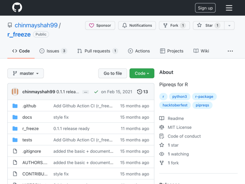
Task: Open the 0.1.1 release commit message
Action: [x=67, y=92]
